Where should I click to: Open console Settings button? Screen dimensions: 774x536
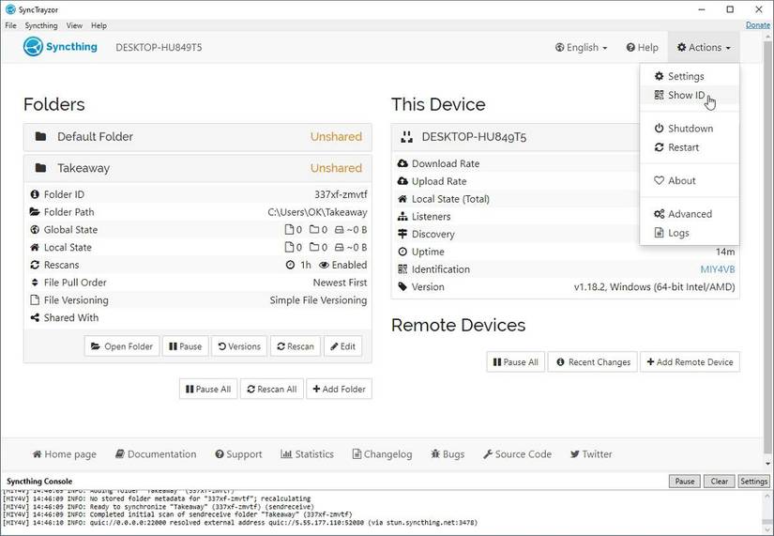pos(753,482)
